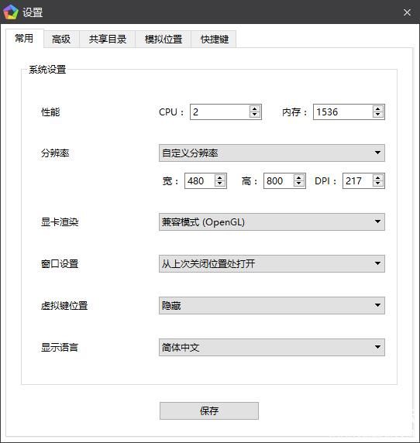Screen dimensions: 420x443
Task: Decrease the CPU count with down arrow
Action: pyautogui.click(x=254, y=115)
